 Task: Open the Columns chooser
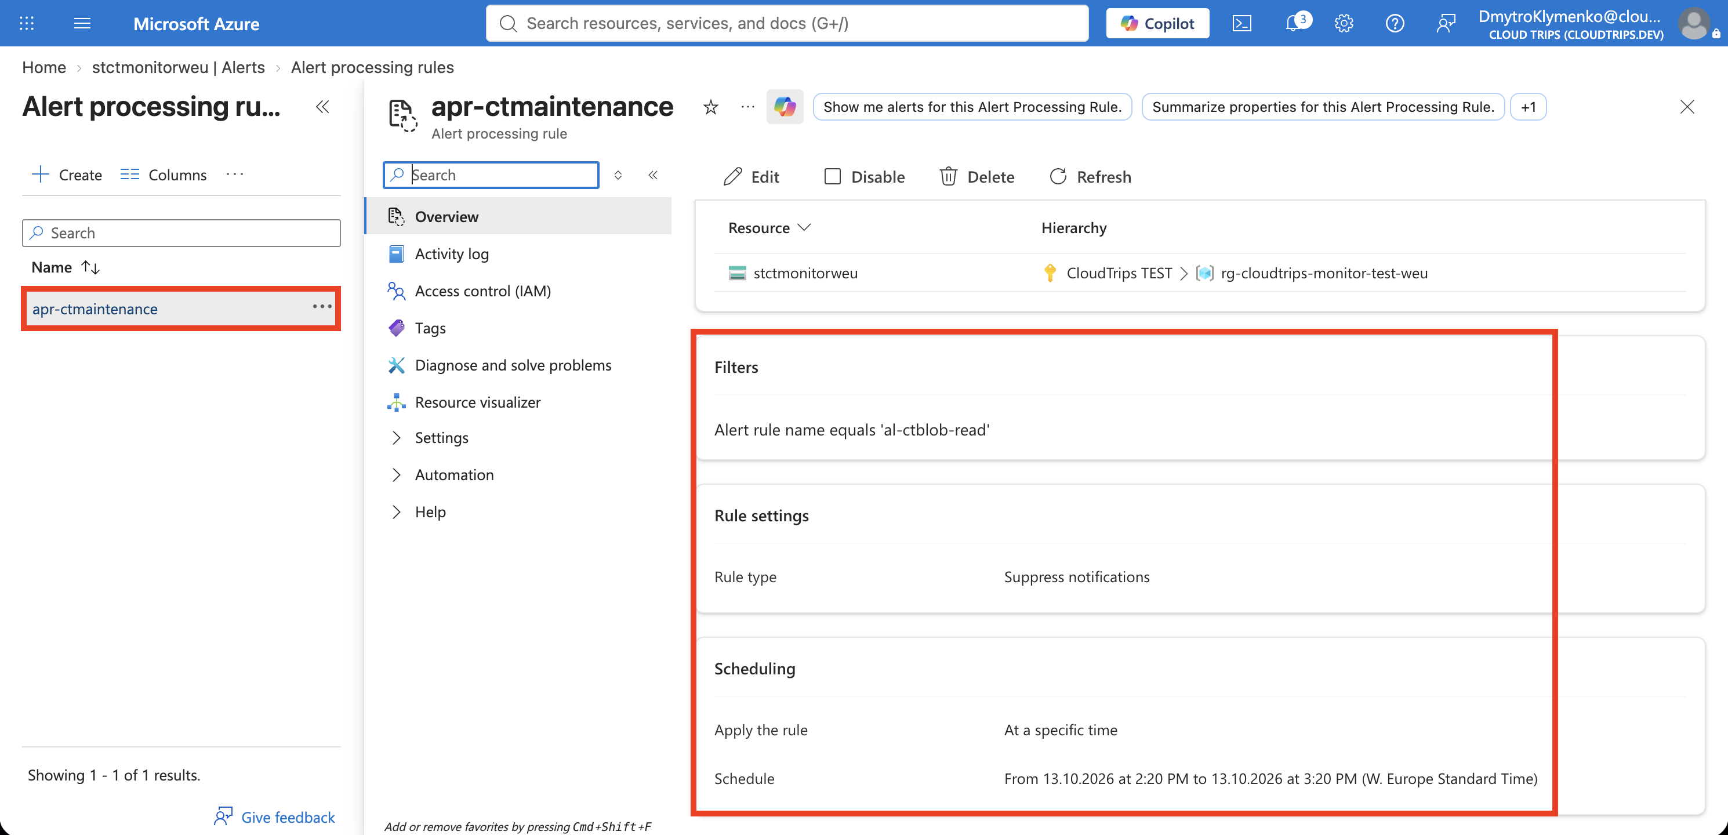[163, 175]
